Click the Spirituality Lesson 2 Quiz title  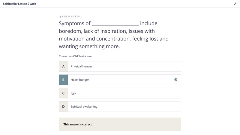point(19,4)
